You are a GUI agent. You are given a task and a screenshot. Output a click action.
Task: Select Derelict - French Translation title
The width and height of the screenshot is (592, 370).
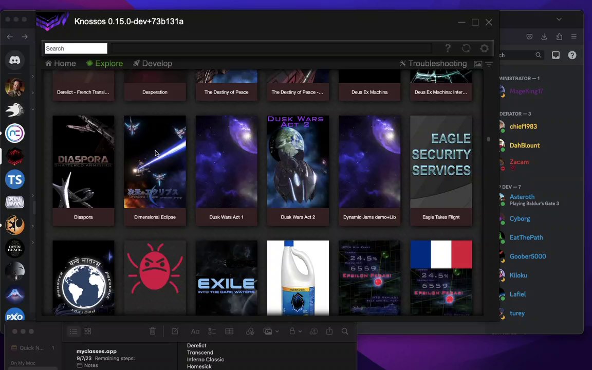(83, 92)
